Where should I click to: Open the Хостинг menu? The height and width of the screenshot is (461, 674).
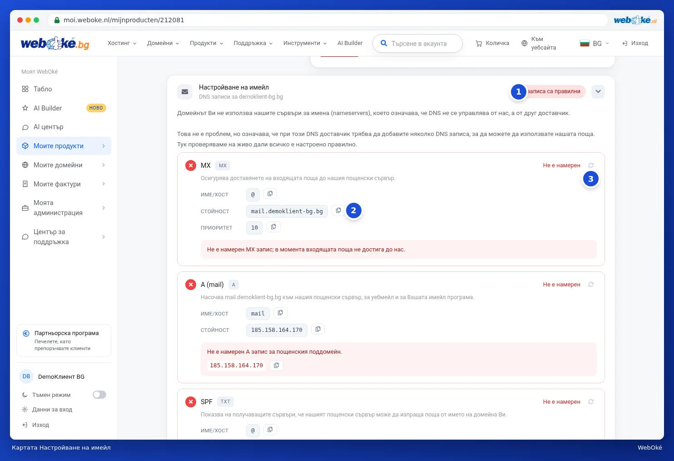tap(122, 43)
